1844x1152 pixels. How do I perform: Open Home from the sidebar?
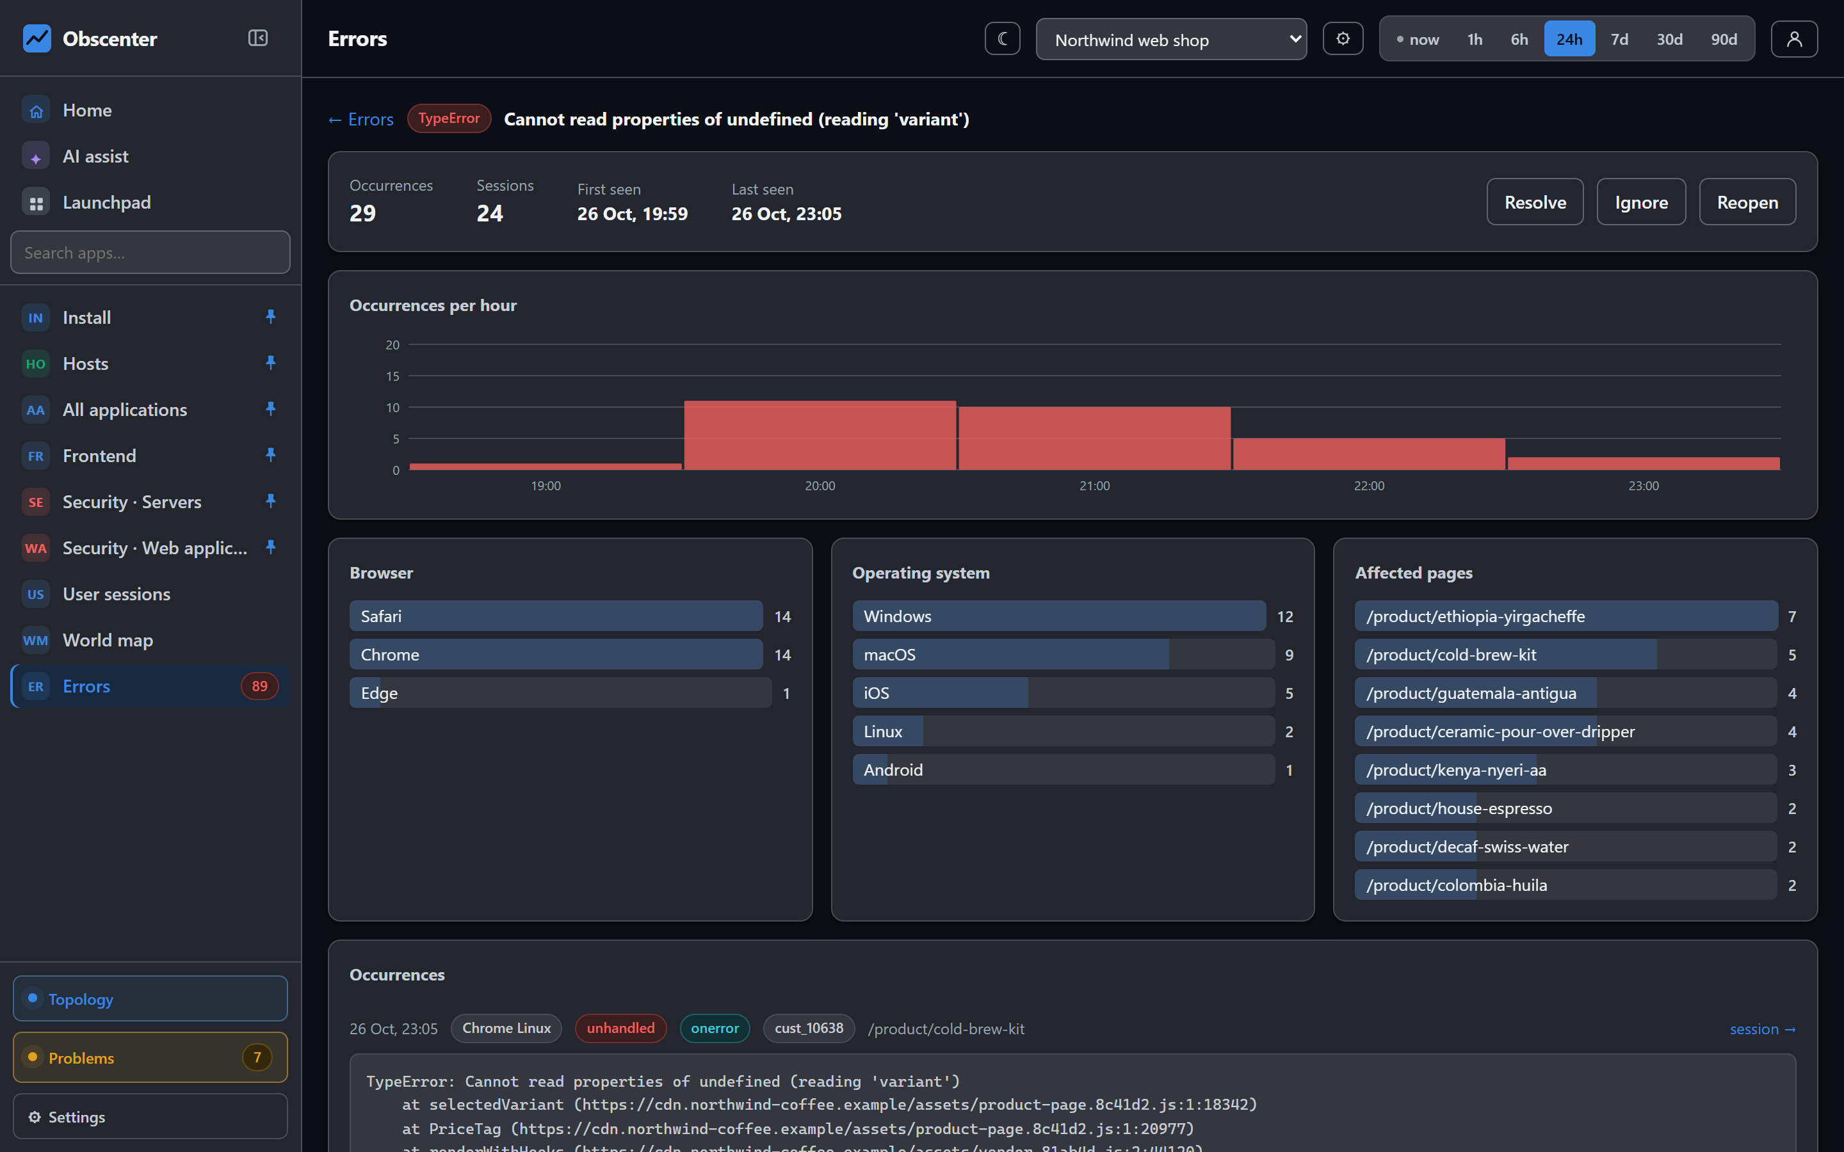tap(150, 111)
